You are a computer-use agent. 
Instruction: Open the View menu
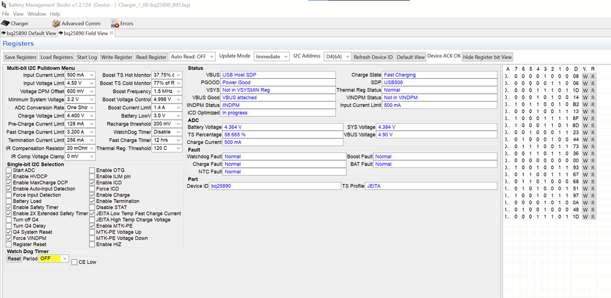(x=18, y=14)
